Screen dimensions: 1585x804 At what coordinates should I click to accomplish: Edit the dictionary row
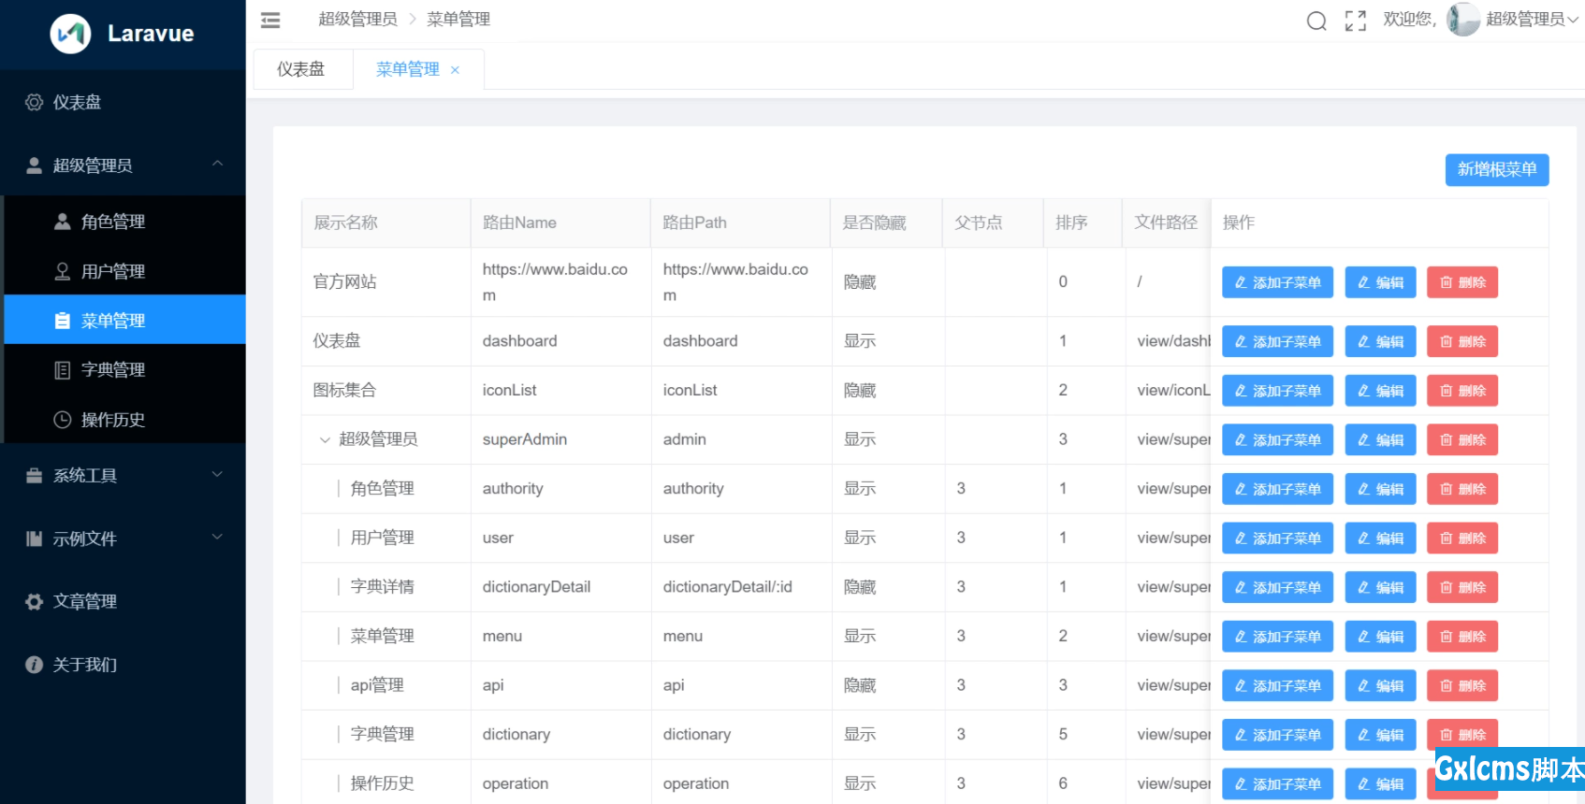click(1380, 735)
